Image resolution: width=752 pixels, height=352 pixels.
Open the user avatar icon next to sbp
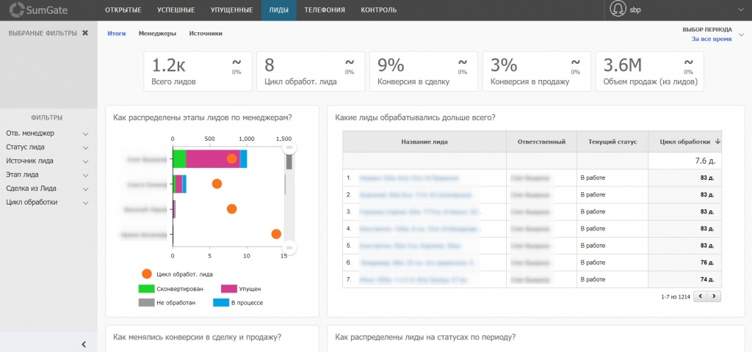coord(618,10)
